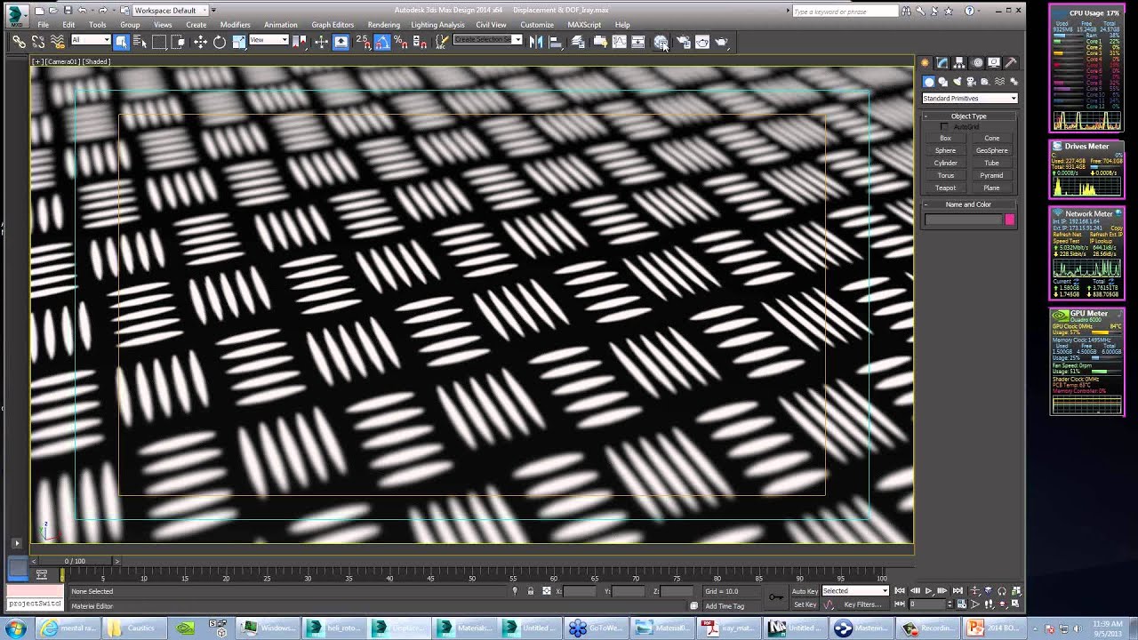
Task: Open Key Filters dialog
Action: [x=862, y=604]
